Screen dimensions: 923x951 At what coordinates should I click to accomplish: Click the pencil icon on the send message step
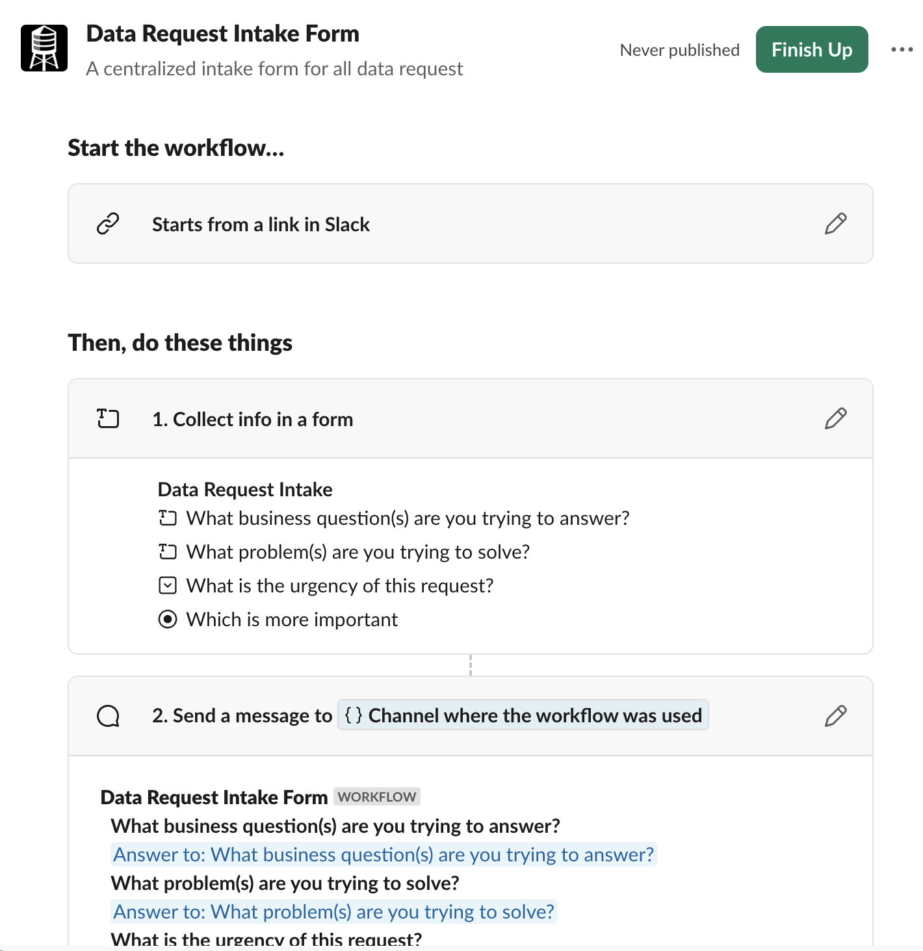tap(836, 715)
